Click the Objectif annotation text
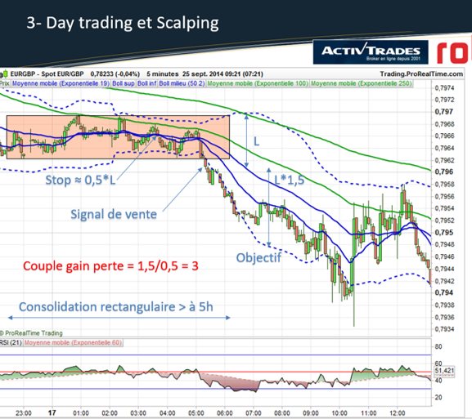472x419 pixels. 258,258
